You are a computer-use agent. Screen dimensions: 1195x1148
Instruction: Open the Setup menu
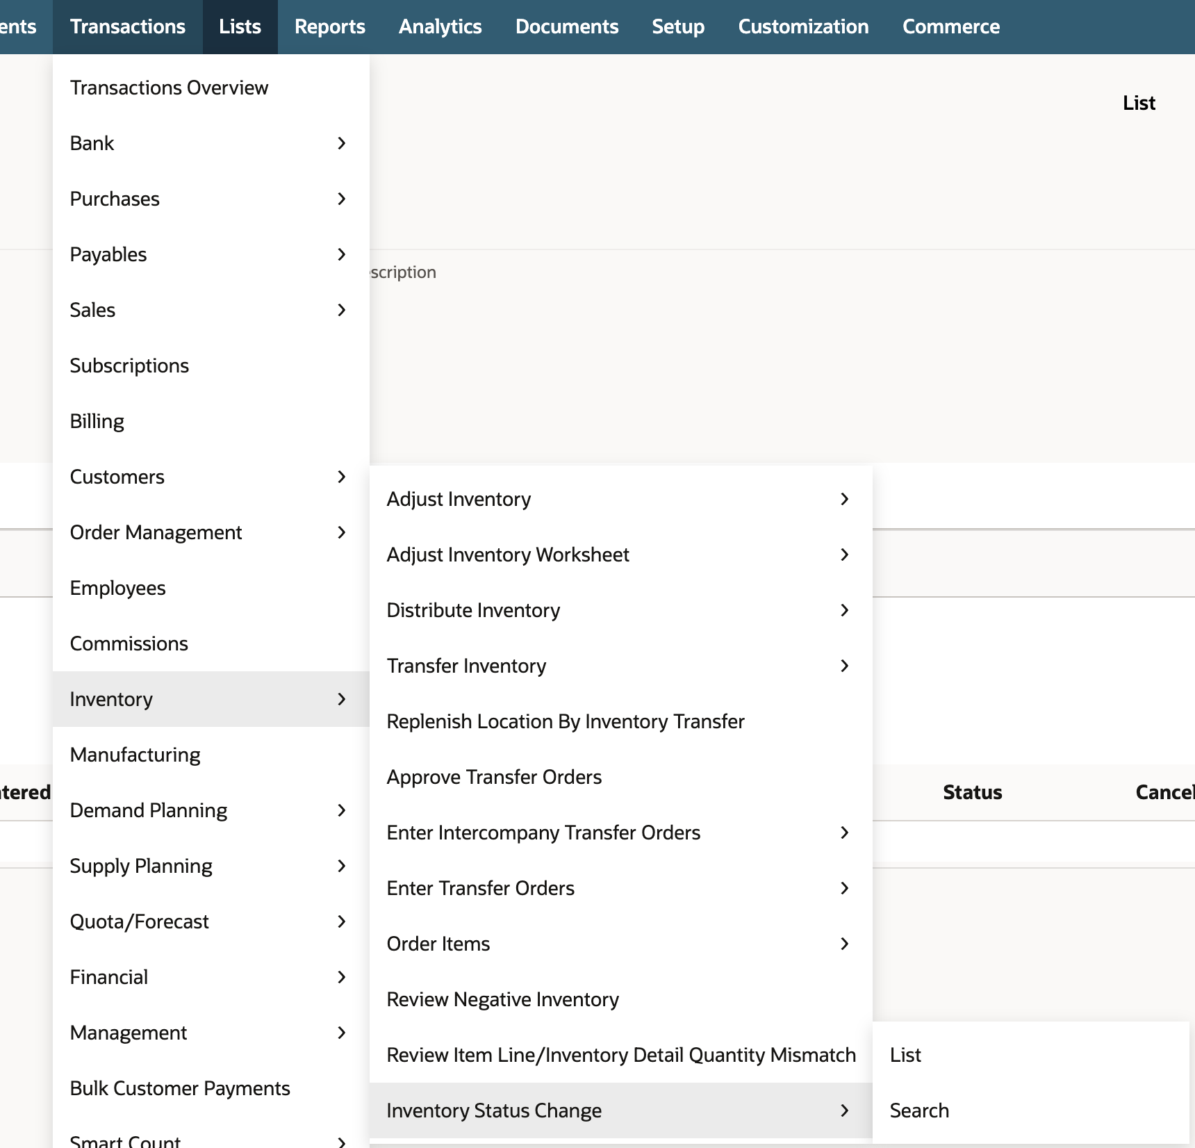pos(678,27)
